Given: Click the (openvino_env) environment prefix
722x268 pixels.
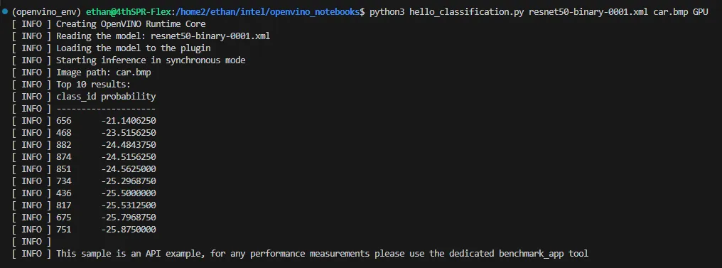Looking at the screenshot, I should click(x=46, y=12).
